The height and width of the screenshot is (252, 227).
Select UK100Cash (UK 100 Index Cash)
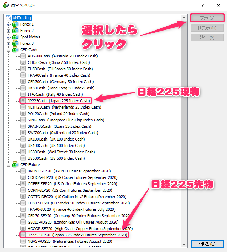click(56, 139)
